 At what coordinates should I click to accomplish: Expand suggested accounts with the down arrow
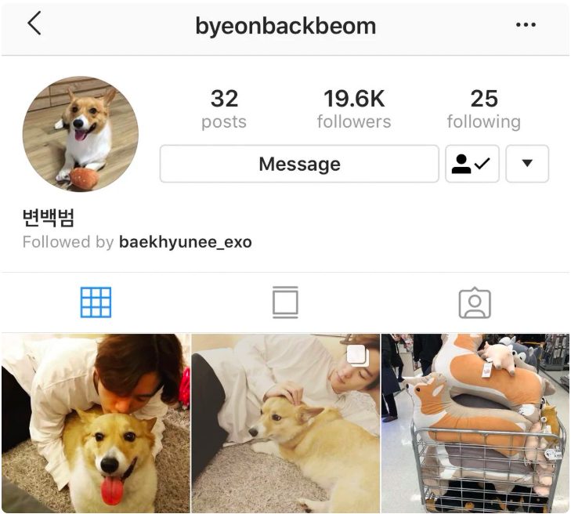pyautogui.click(x=527, y=164)
